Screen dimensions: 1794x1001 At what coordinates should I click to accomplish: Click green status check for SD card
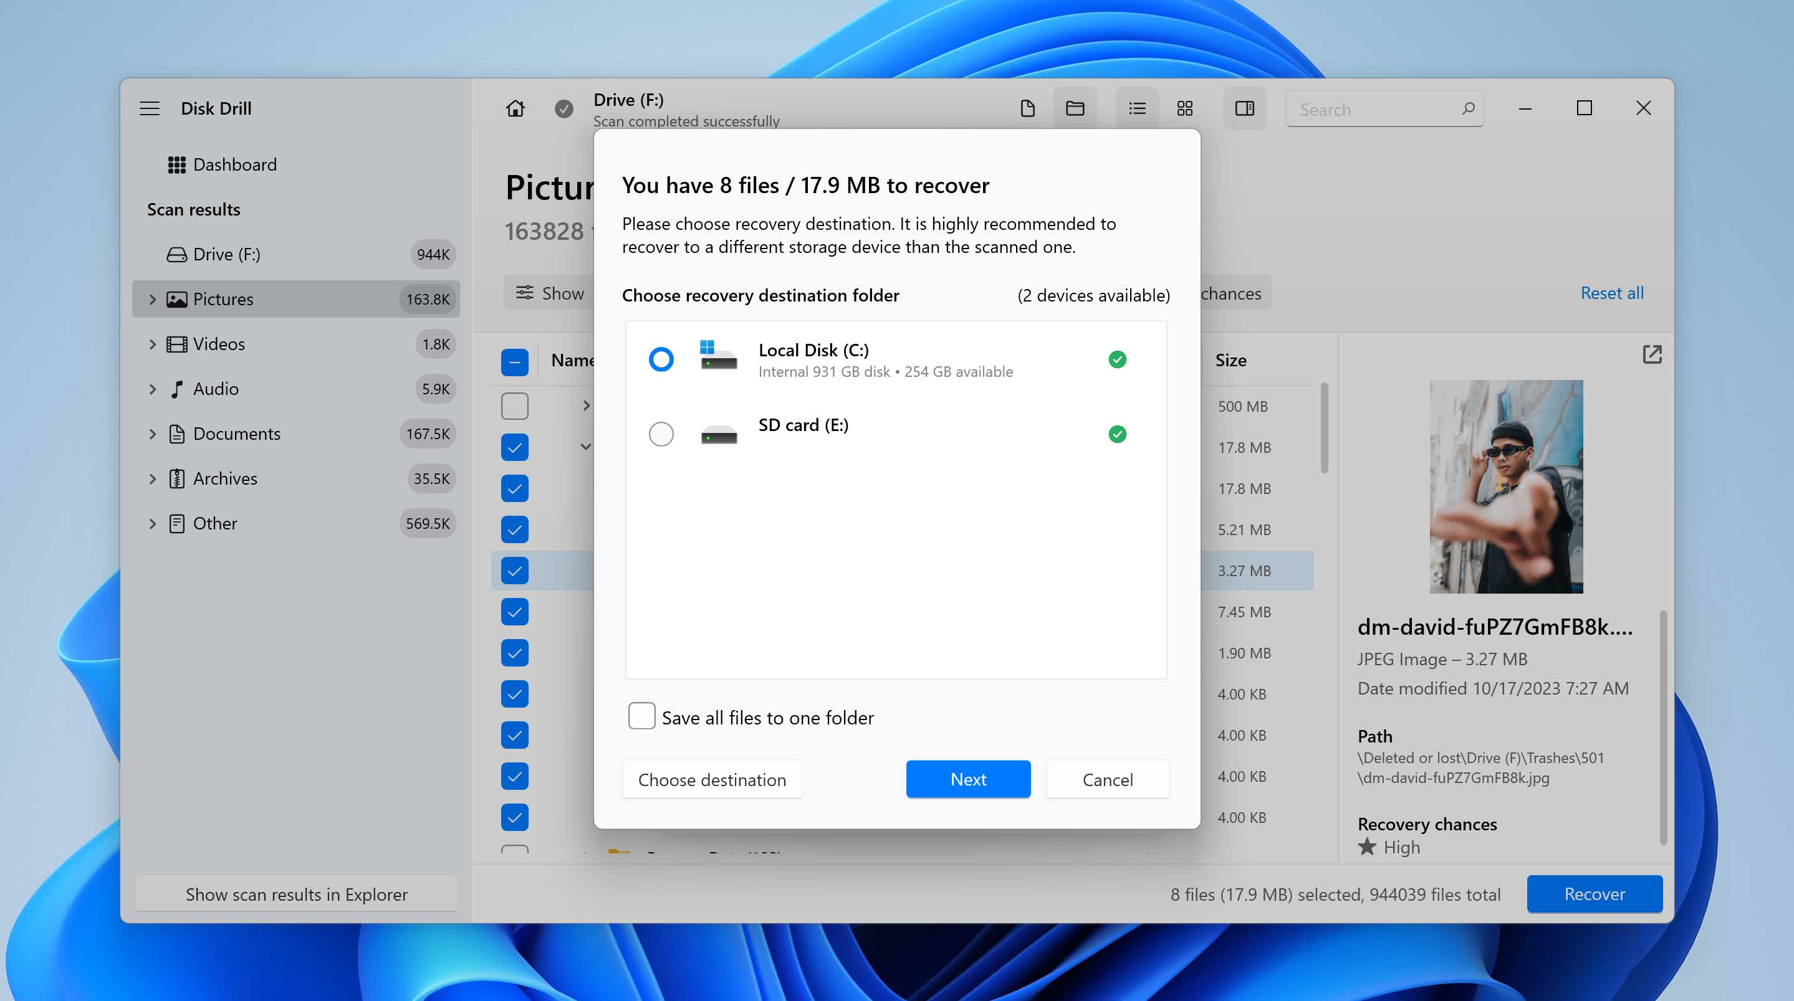coord(1117,434)
